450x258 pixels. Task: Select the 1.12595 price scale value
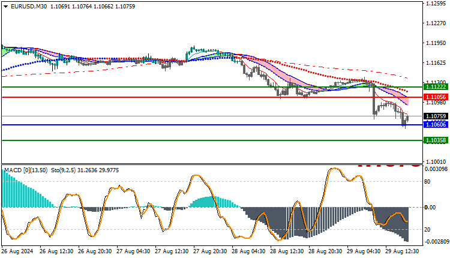(436, 4)
